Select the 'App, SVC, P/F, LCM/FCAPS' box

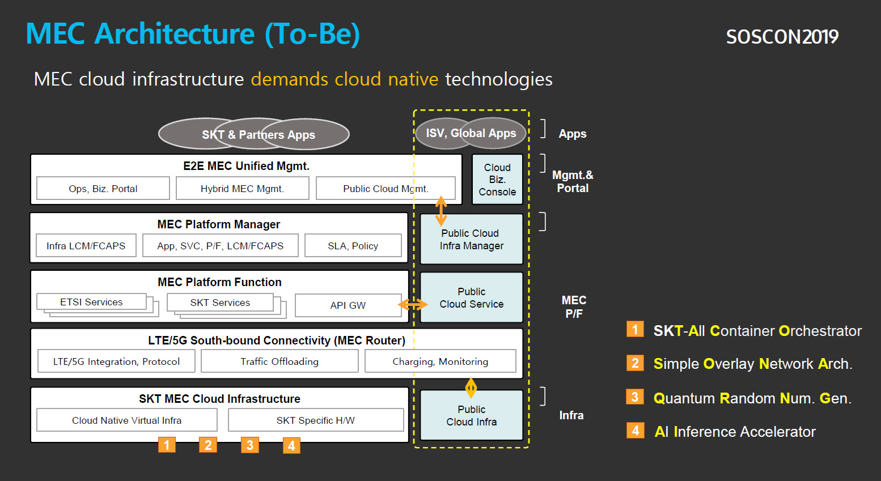coord(221,246)
